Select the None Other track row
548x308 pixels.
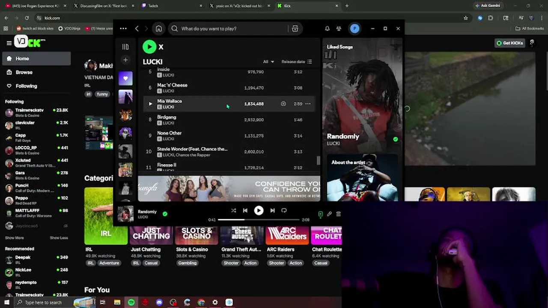coord(229,136)
